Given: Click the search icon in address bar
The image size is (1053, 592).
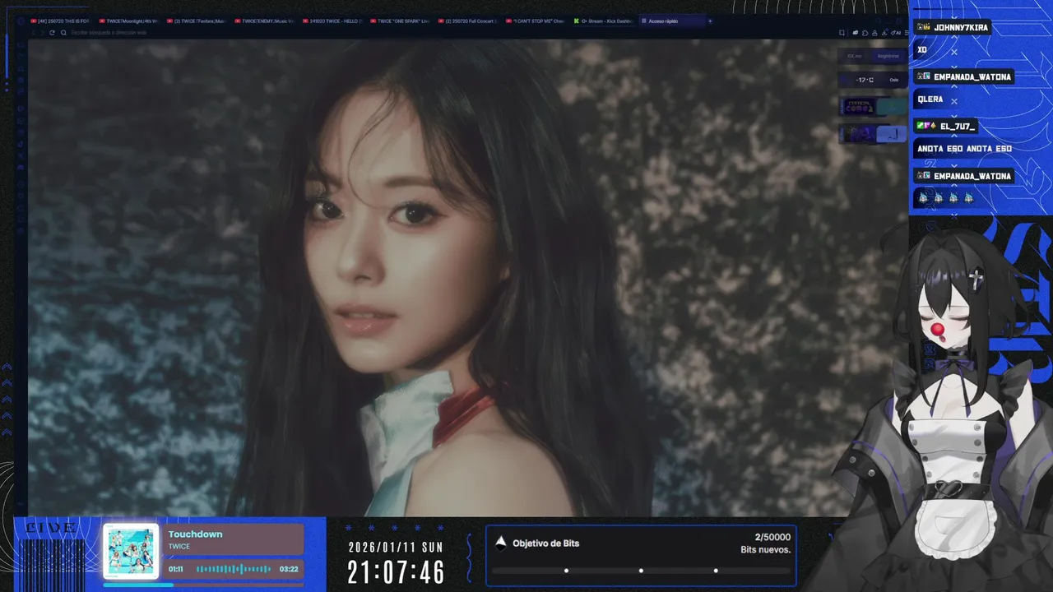Looking at the screenshot, I should click(65, 33).
